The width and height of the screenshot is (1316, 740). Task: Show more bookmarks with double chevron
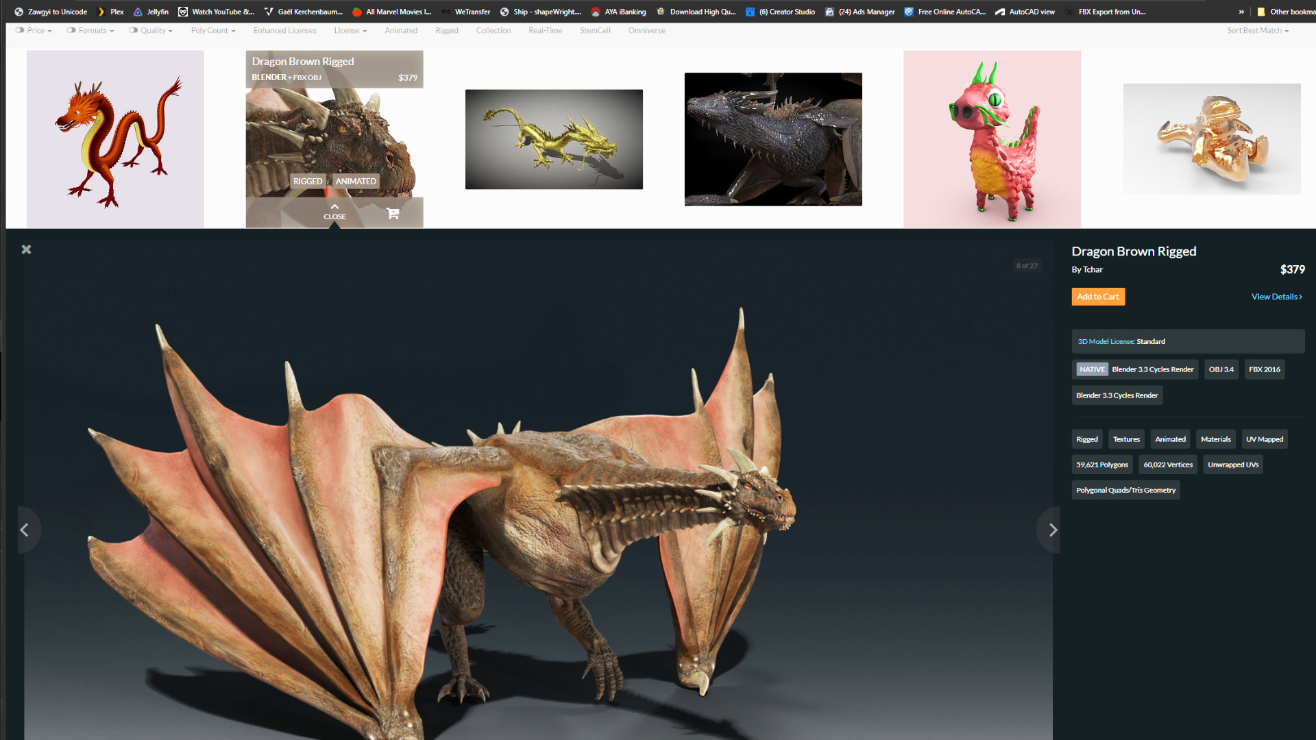tap(1241, 12)
